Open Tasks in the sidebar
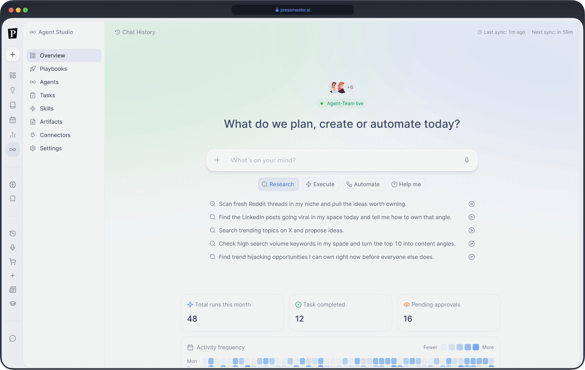Image resolution: width=585 pixels, height=370 pixels. 64,95
